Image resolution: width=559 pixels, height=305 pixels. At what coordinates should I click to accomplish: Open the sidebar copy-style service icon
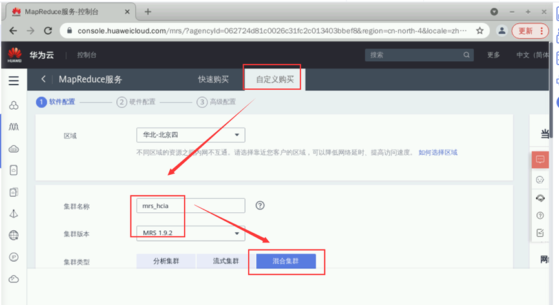coord(14,192)
